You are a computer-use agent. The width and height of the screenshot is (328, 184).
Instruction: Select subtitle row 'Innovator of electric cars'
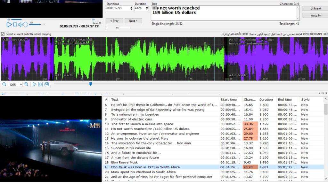pyautogui.click(x=131, y=119)
